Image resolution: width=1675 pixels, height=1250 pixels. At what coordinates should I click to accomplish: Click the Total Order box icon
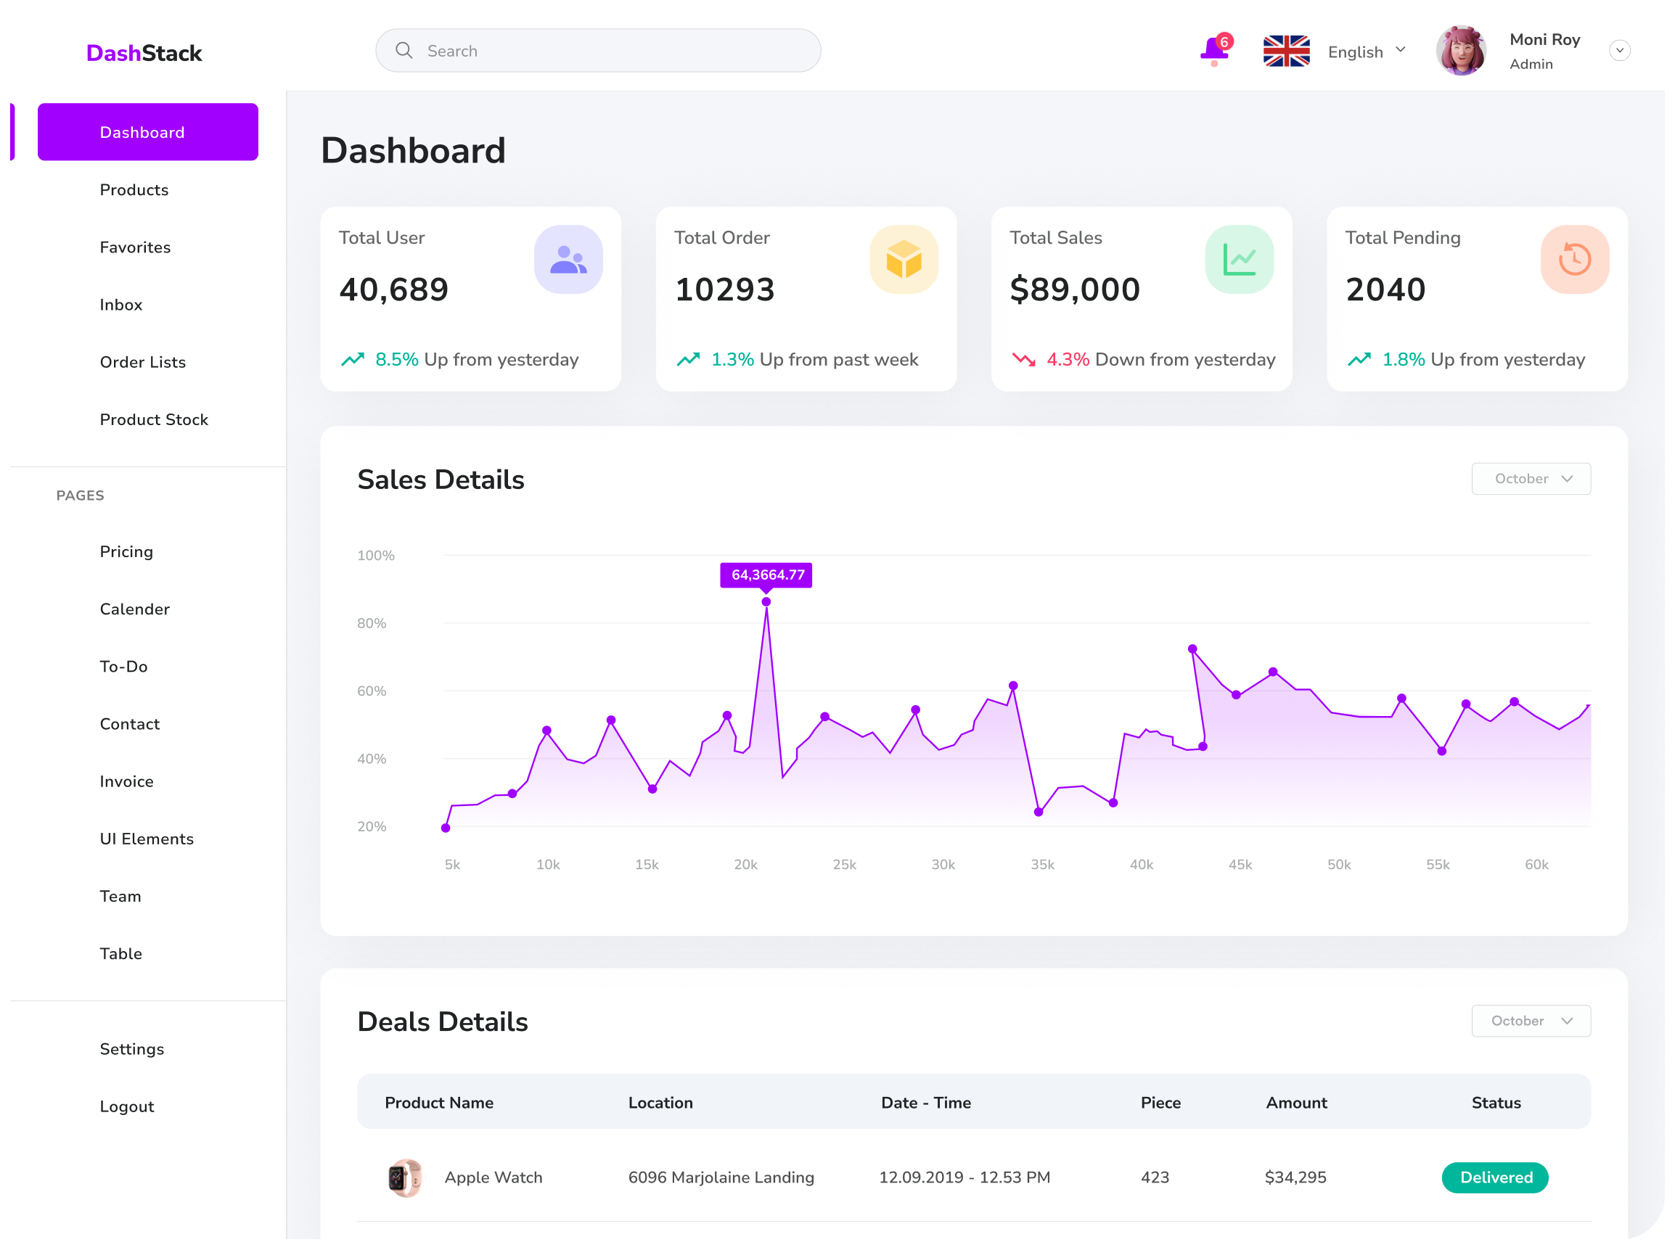903,260
